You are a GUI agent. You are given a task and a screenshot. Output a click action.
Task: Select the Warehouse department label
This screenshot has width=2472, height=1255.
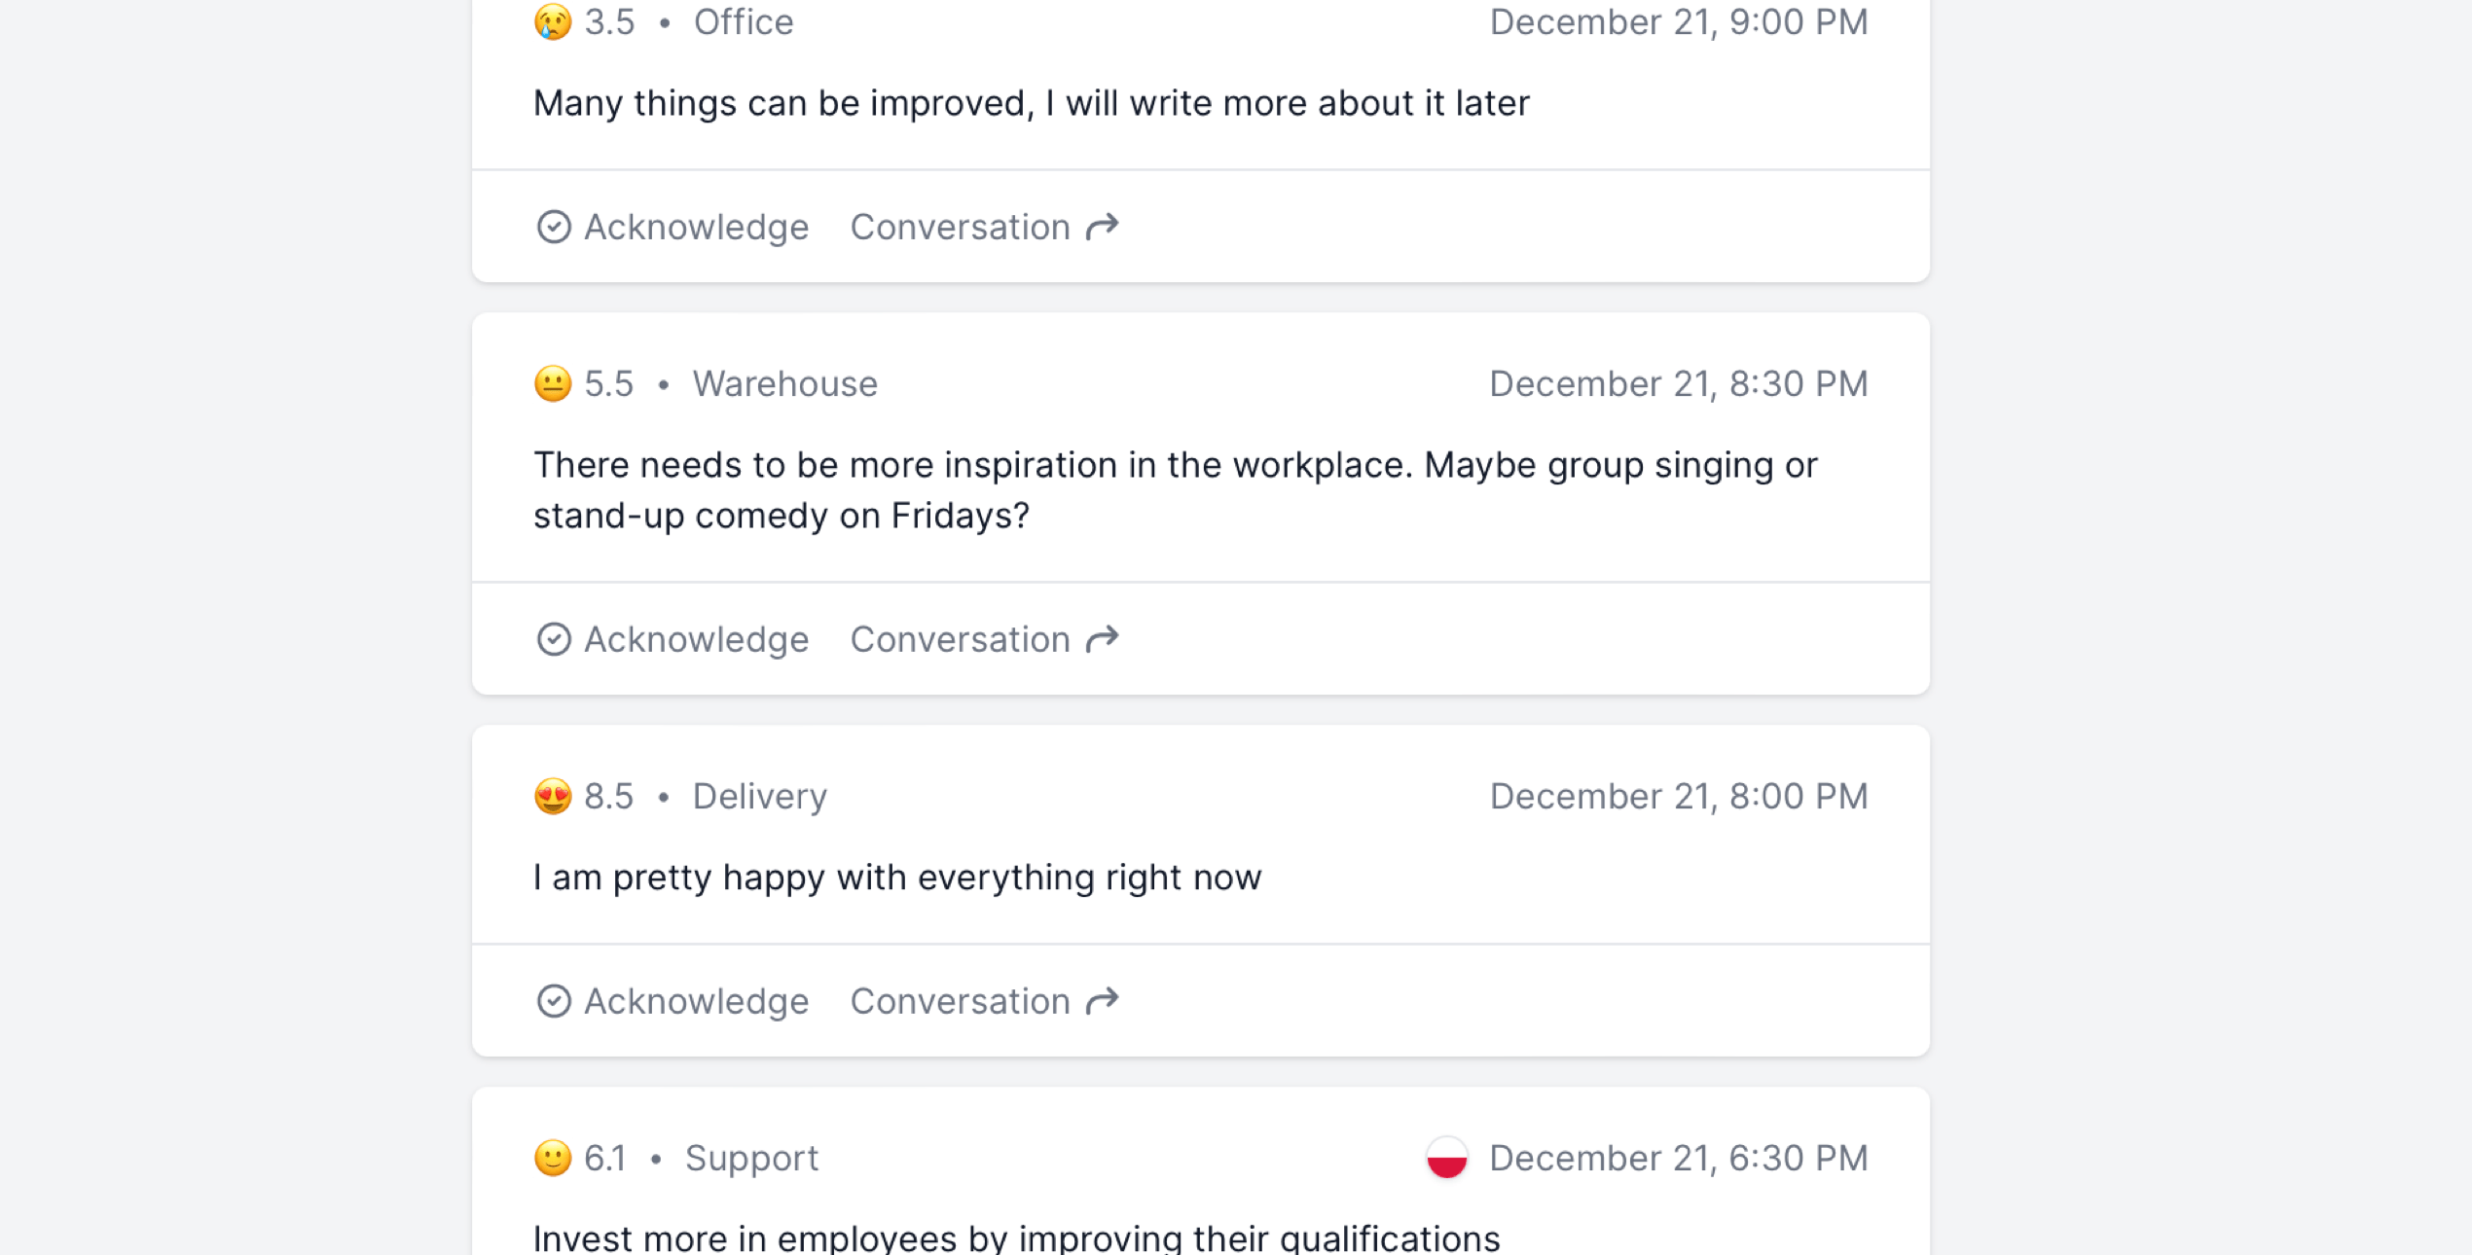tap(784, 383)
